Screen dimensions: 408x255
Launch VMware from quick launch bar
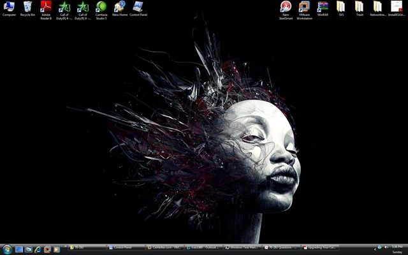click(x=47, y=249)
